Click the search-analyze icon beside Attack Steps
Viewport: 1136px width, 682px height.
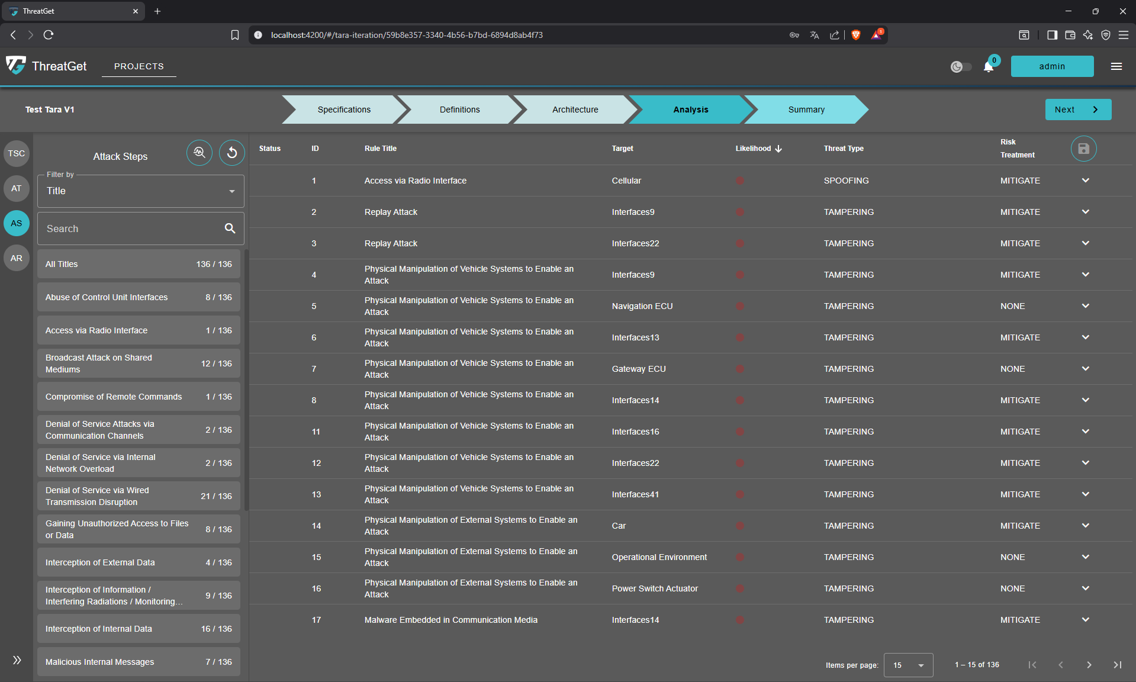pyautogui.click(x=199, y=153)
